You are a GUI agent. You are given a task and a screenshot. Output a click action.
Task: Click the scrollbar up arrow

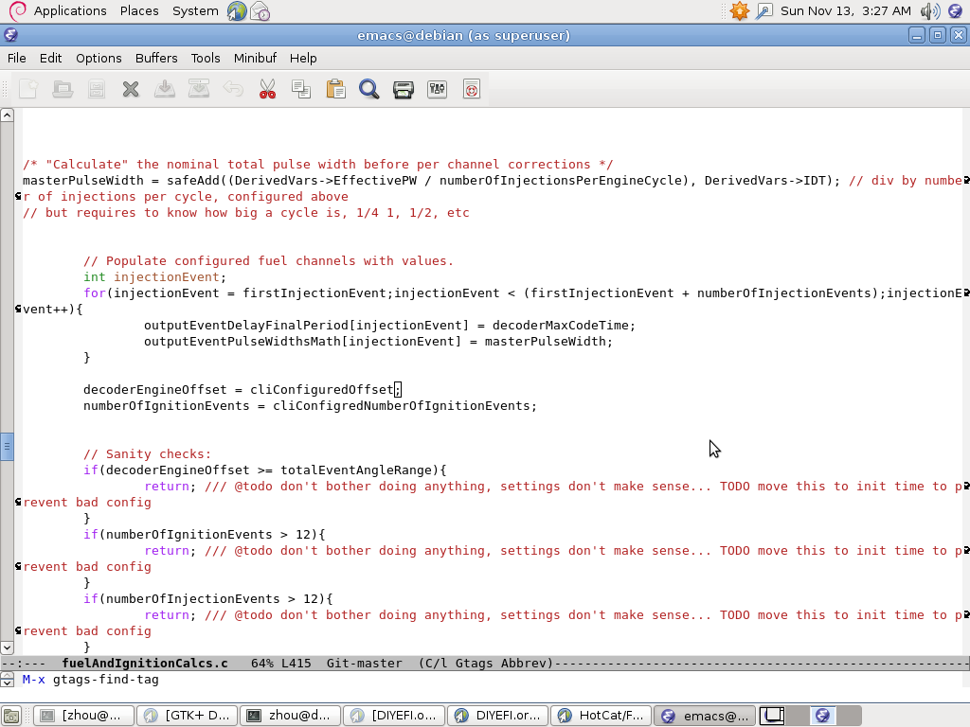coord(7,115)
